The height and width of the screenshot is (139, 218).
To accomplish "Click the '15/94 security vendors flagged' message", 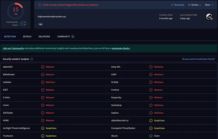I will (x=70, y=5).
